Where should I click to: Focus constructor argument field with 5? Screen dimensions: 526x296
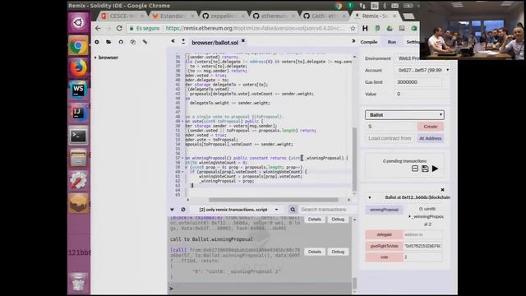[x=390, y=127]
